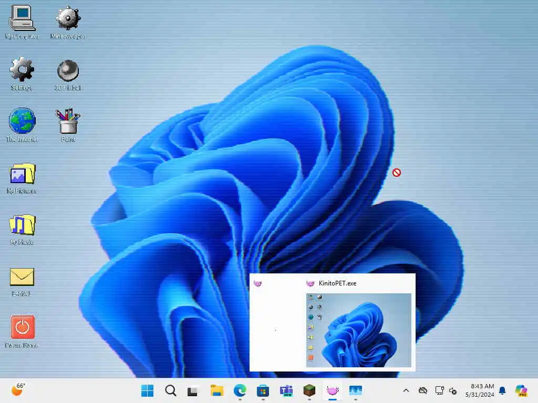The height and width of the screenshot is (403, 538).
Task: Open The Internet globe icon
Action: [x=22, y=125]
